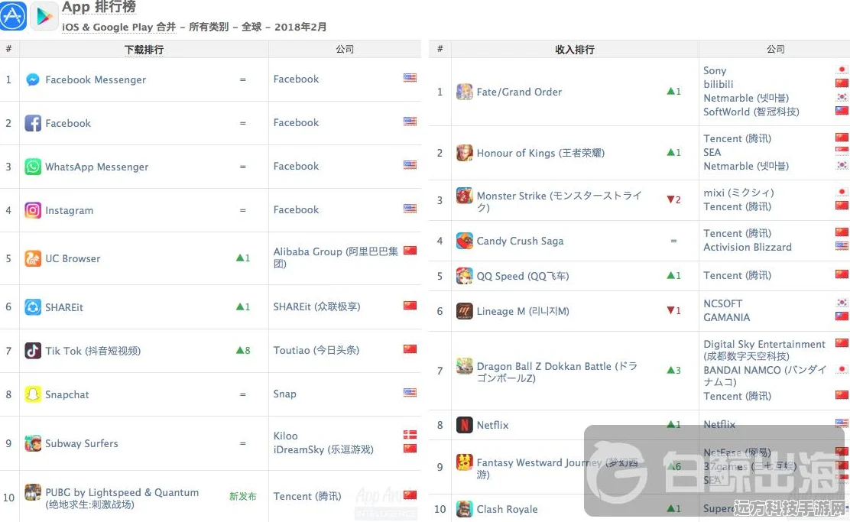Screen dimensions: 850x522
Task: Click the NCSOFT publisher name
Action: 722,303
